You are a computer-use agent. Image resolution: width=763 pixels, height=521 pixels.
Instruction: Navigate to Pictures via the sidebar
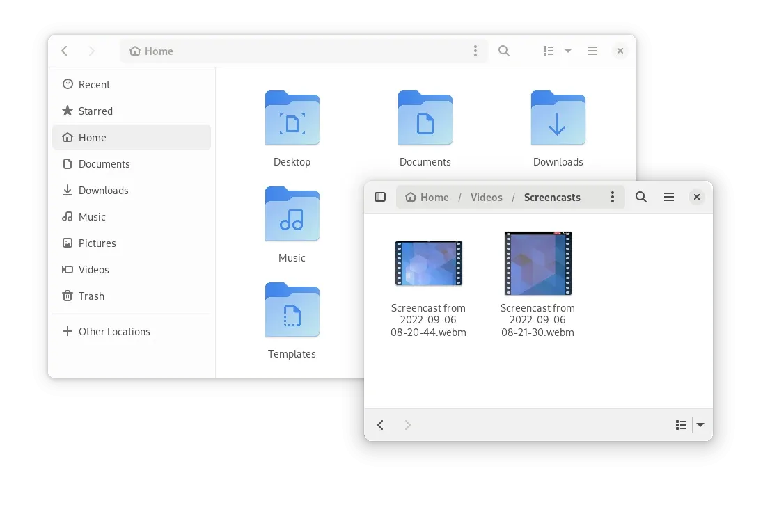point(97,243)
